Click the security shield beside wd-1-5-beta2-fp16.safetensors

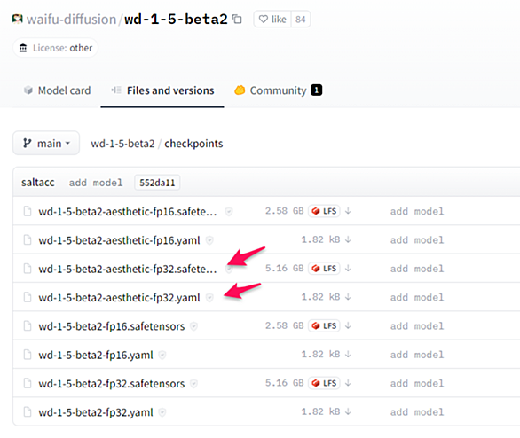click(193, 326)
